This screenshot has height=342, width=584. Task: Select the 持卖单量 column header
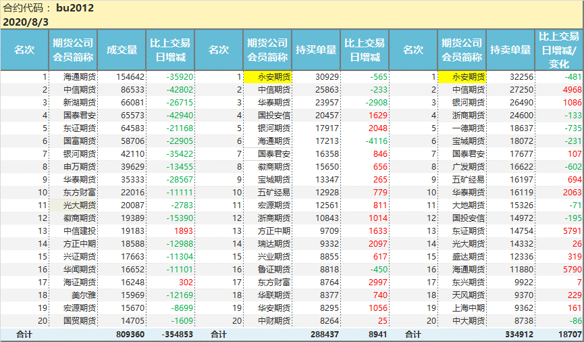click(x=510, y=50)
